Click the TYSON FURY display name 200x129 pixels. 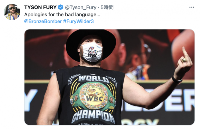40,8
